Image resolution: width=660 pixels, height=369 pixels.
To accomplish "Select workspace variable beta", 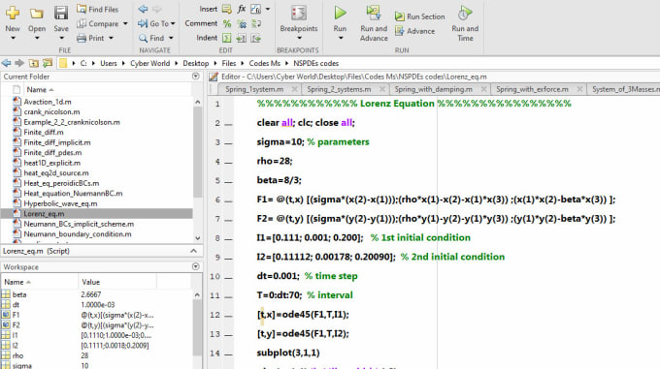I will pyautogui.click(x=19, y=294).
